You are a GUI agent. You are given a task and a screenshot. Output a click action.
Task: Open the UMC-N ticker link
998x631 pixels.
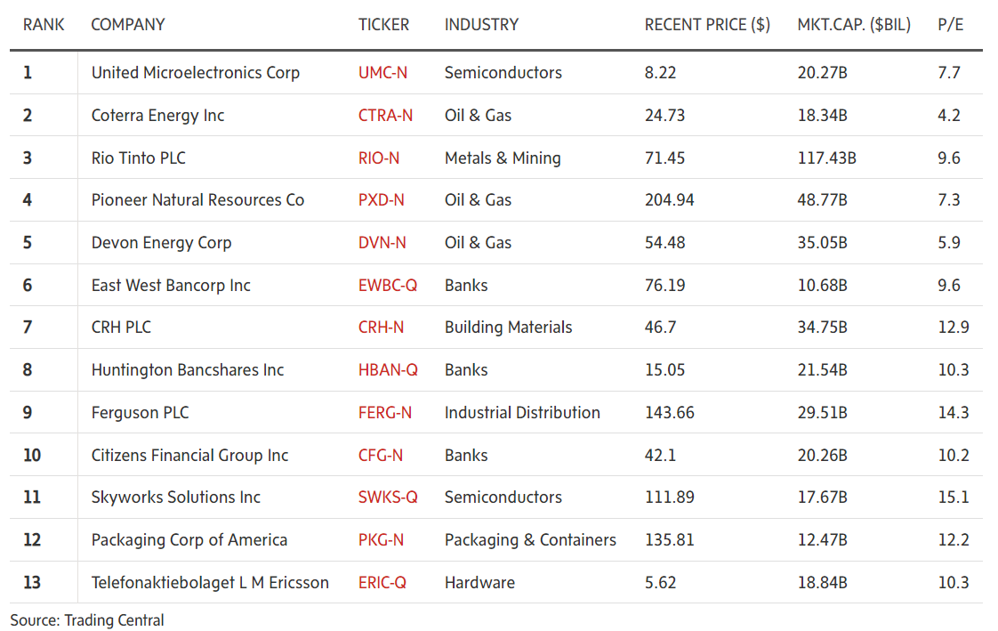pyautogui.click(x=382, y=73)
